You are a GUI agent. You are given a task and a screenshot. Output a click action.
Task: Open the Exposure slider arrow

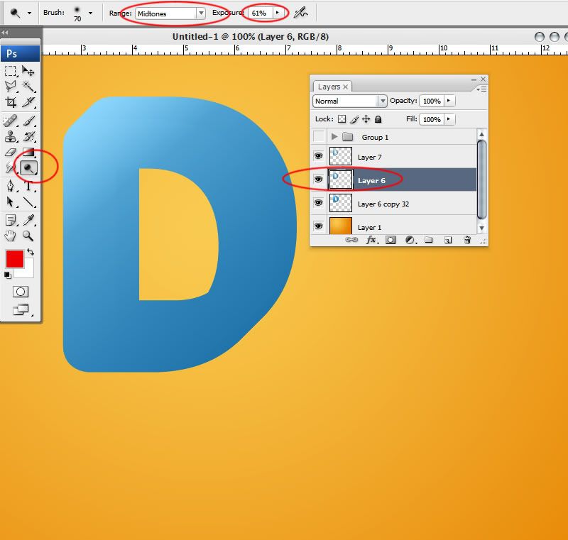[278, 13]
